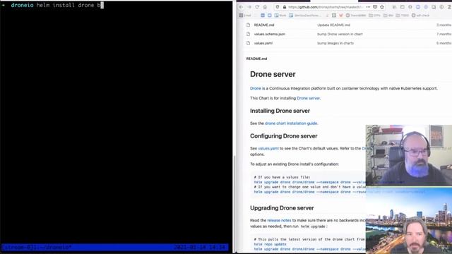
Task: Open the 'Update README.md' commit message
Action: (334, 25)
